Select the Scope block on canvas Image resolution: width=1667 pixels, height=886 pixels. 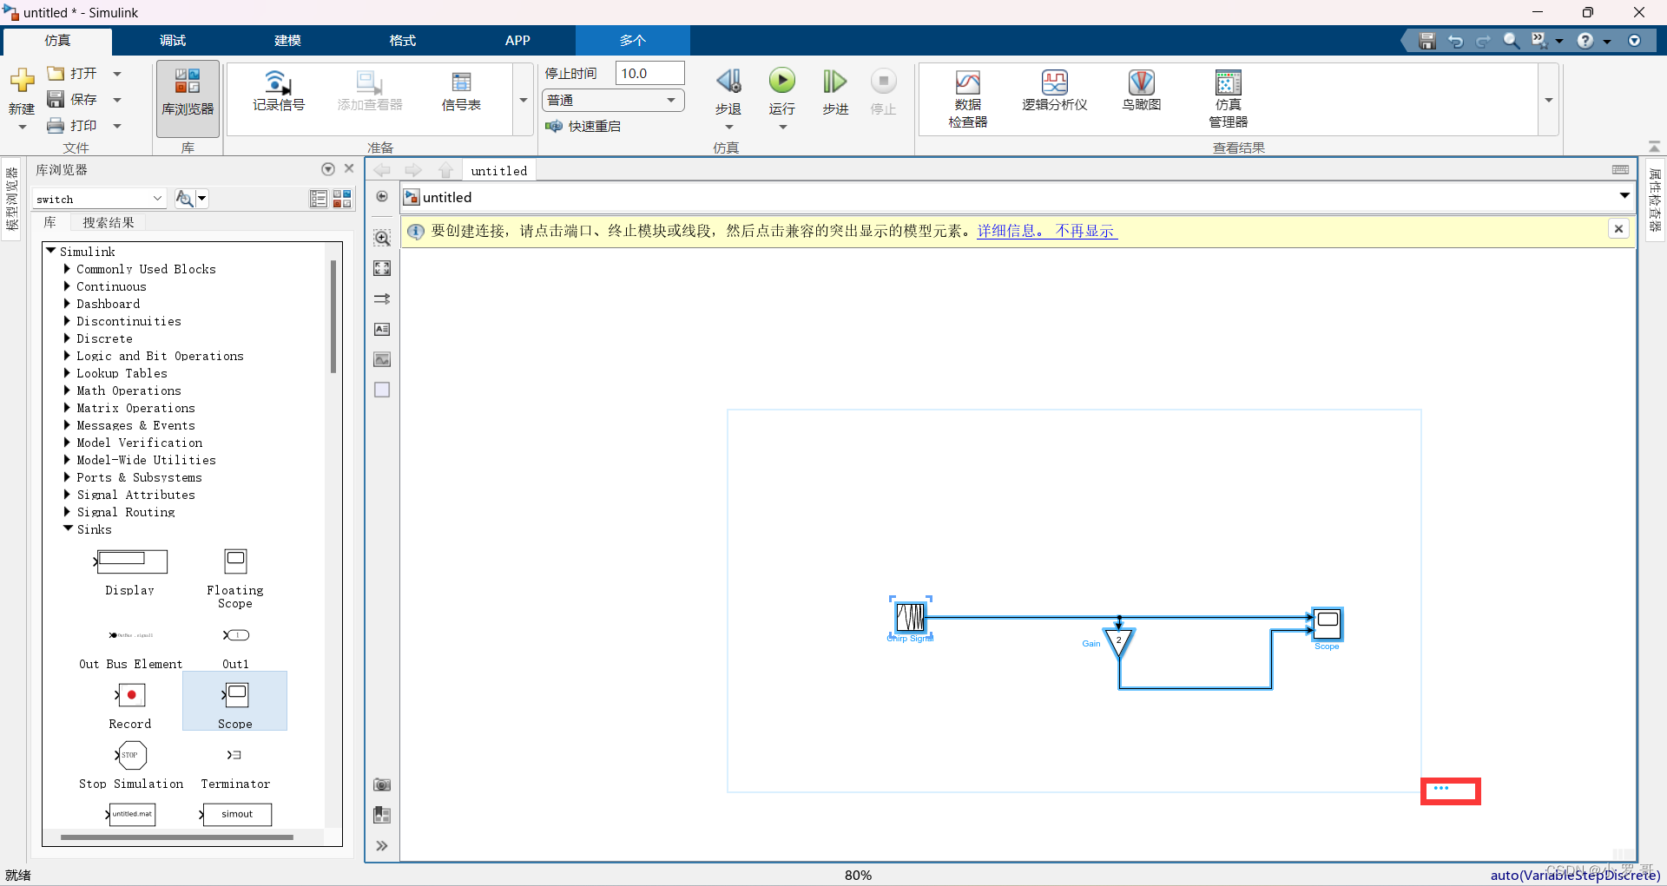(x=1327, y=623)
